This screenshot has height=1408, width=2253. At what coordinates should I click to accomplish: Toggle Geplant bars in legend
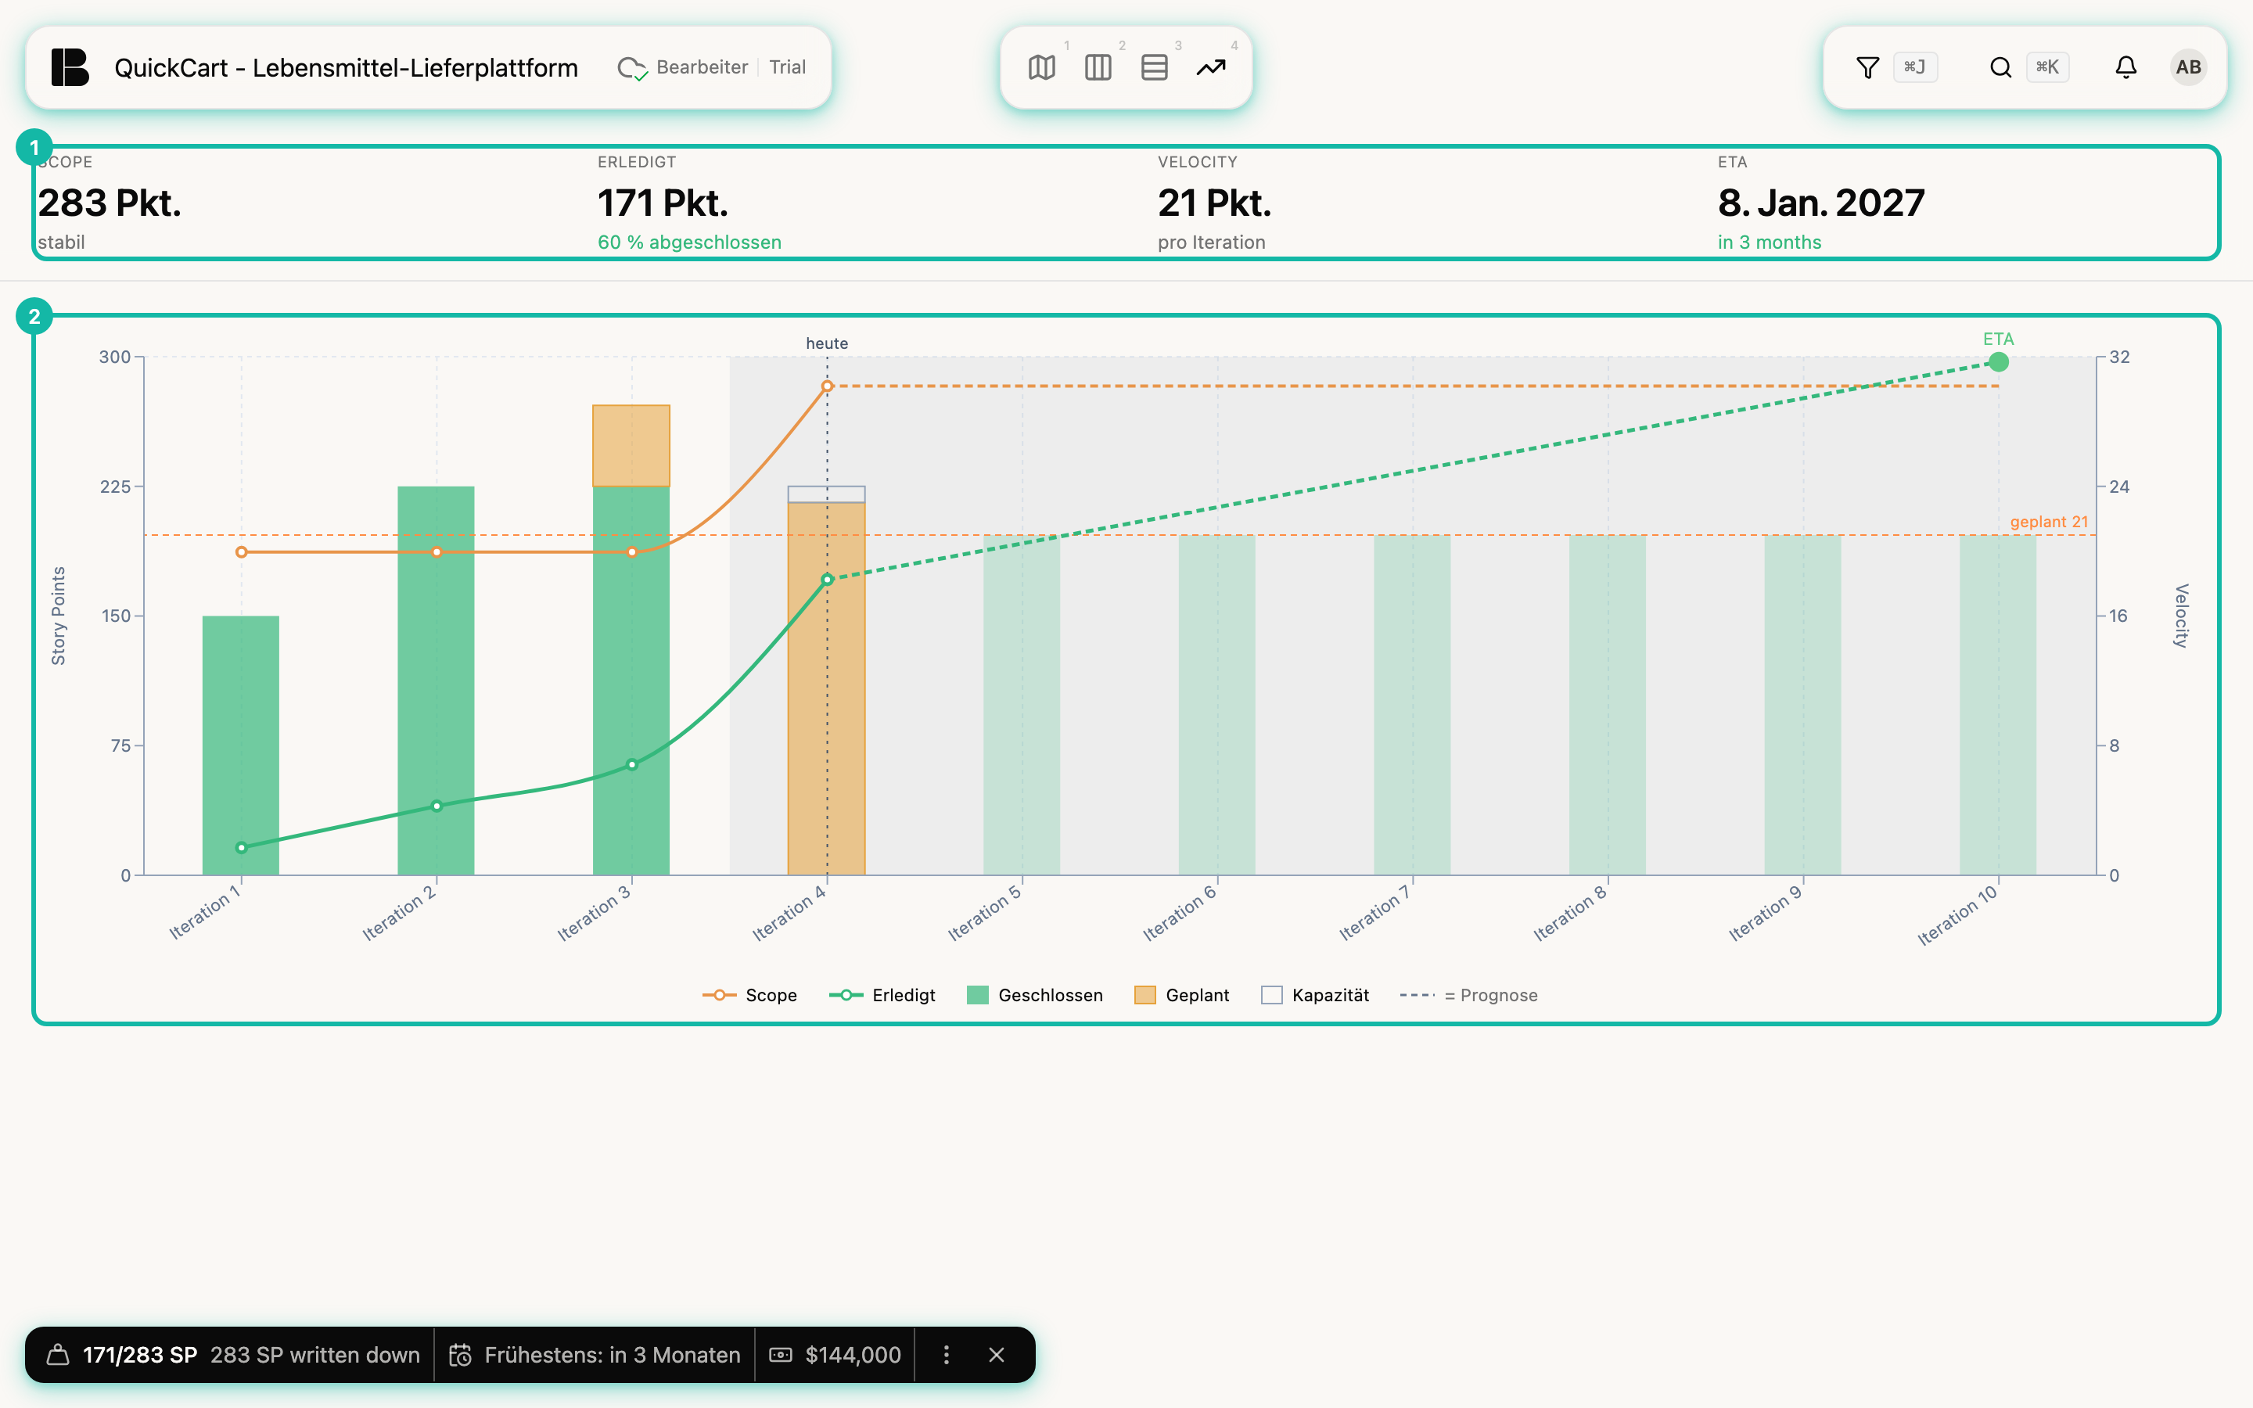(x=1181, y=994)
